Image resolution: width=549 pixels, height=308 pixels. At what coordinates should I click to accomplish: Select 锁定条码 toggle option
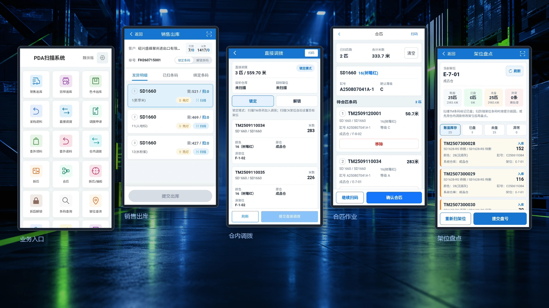coord(184,60)
